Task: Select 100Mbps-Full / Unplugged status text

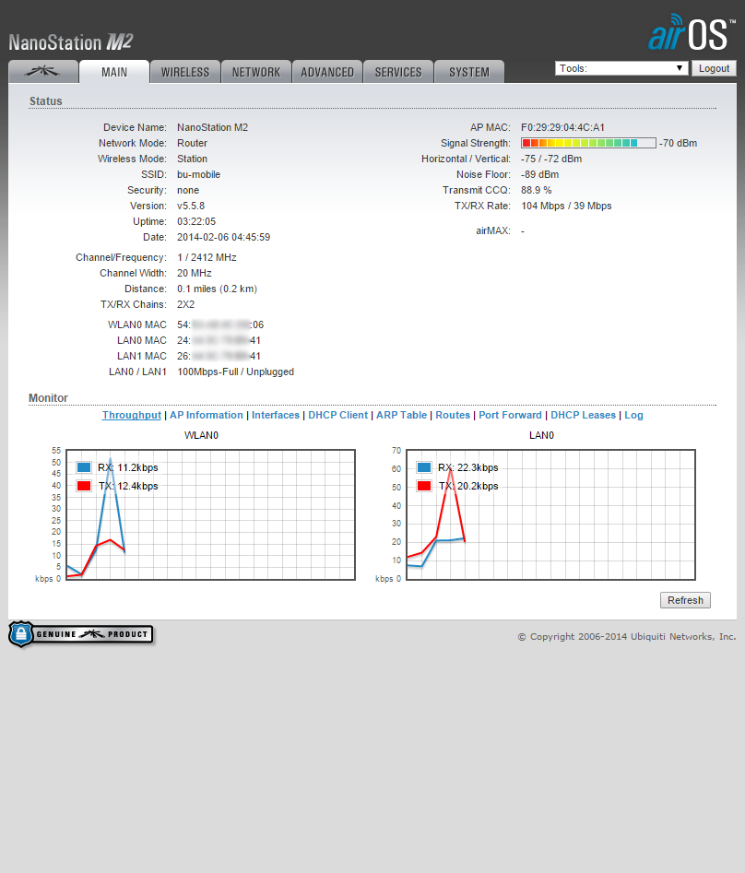Action: pos(235,372)
